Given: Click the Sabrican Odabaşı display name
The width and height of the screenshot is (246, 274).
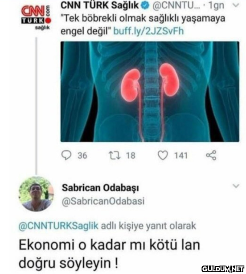Looking at the screenshot, I should 101,188.
